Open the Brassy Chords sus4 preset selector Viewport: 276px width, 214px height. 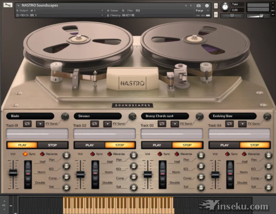pyautogui.click(x=165, y=116)
